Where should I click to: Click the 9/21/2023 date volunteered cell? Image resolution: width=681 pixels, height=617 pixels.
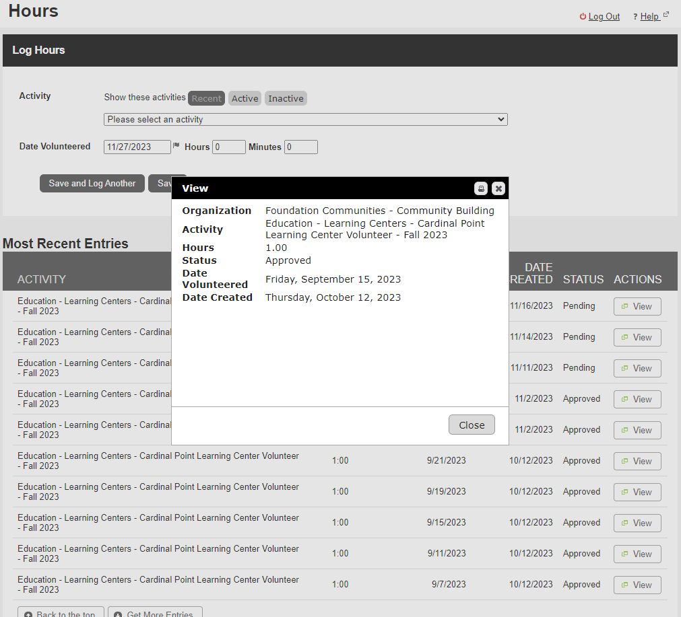click(446, 460)
